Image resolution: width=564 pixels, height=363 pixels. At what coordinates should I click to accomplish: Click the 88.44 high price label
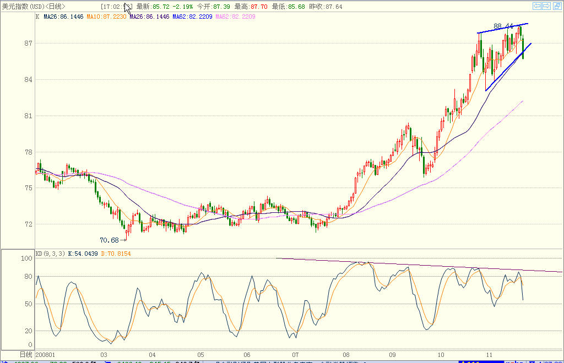(x=503, y=26)
